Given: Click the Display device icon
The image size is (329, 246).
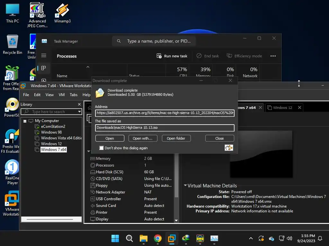Looking at the screenshot, I should tap(93, 219).
